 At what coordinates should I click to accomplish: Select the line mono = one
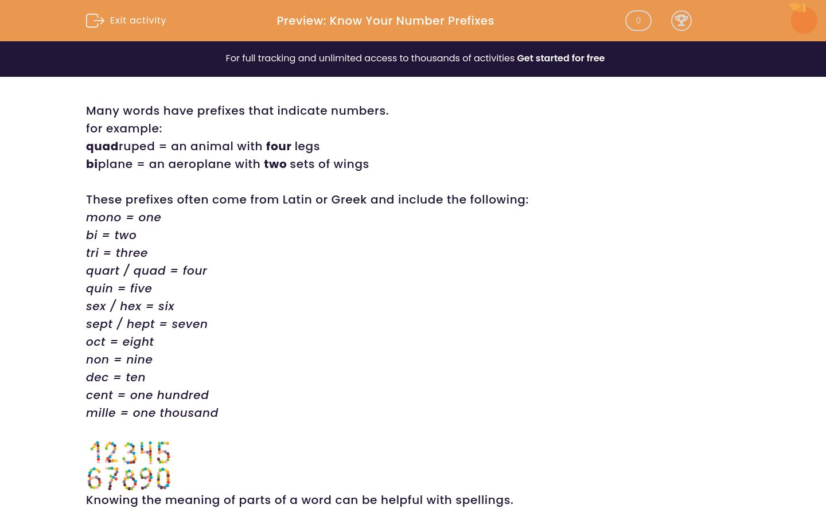pyautogui.click(x=123, y=217)
